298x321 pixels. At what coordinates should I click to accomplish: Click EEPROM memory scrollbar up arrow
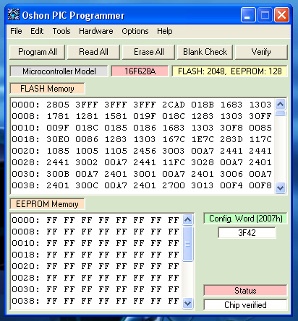click(187, 219)
